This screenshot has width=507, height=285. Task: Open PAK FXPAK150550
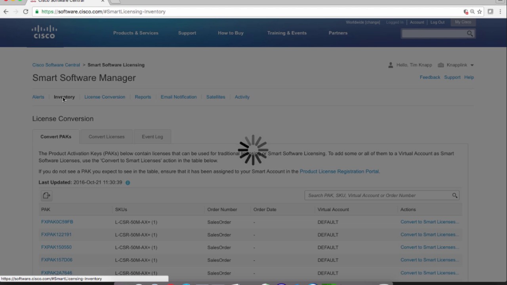[x=56, y=247]
